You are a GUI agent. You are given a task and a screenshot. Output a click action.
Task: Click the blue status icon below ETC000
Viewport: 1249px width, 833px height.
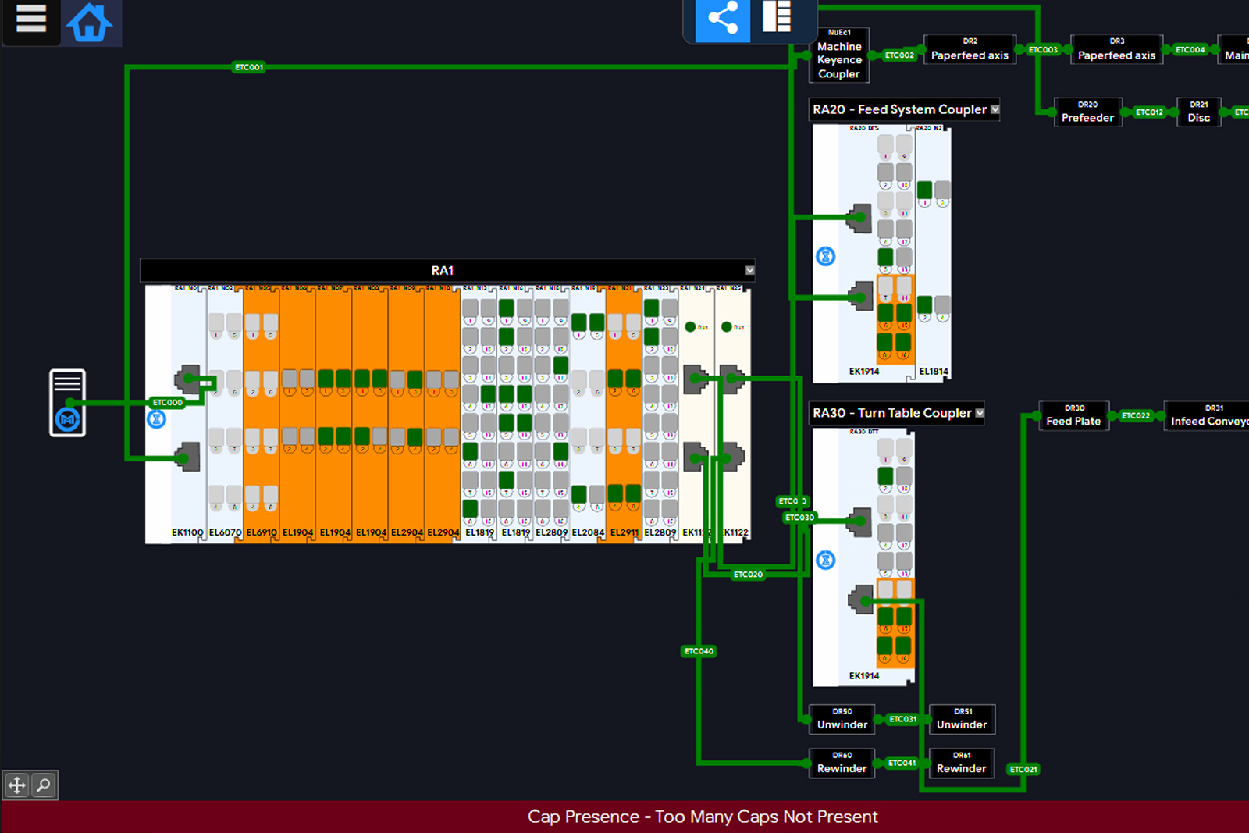coord(157,419)
